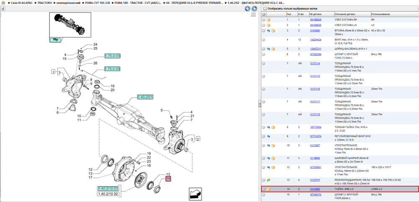This screenshot has height=202, width=419.
Task: Open земледельческий breadcrumb
Action: [68, 3]
